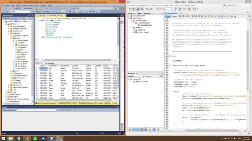Open the Query menu in SSMS

pos(18,5)
